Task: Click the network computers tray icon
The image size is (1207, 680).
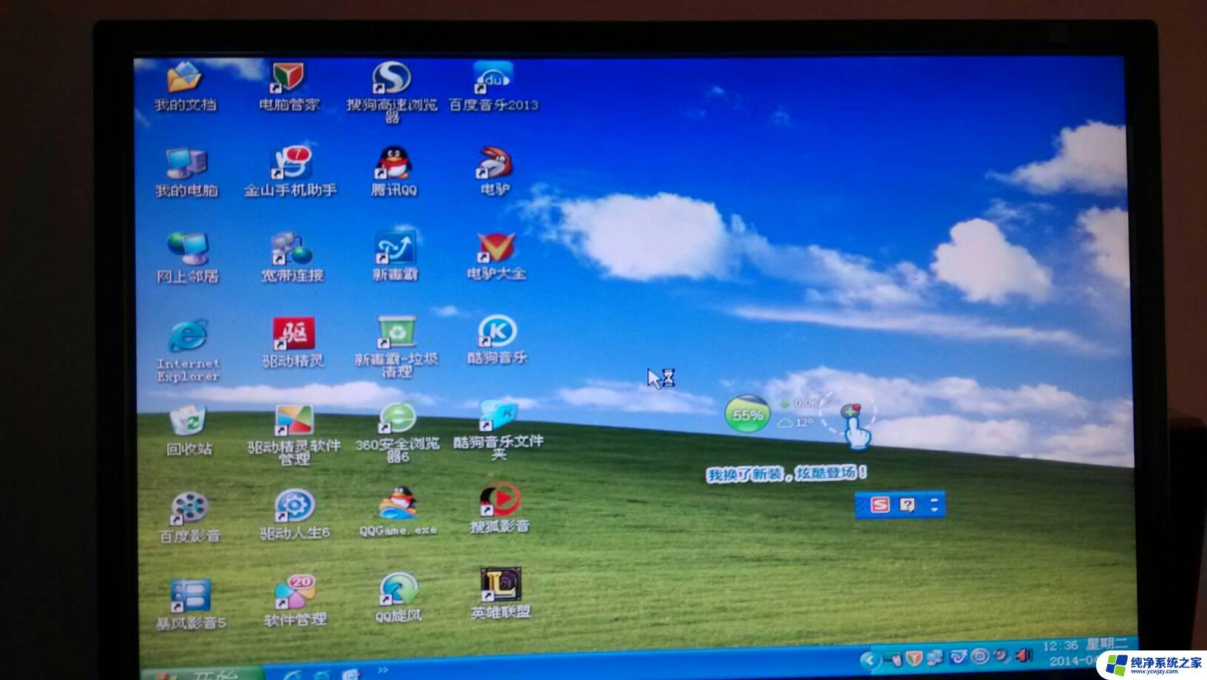Action: [936, 657]
